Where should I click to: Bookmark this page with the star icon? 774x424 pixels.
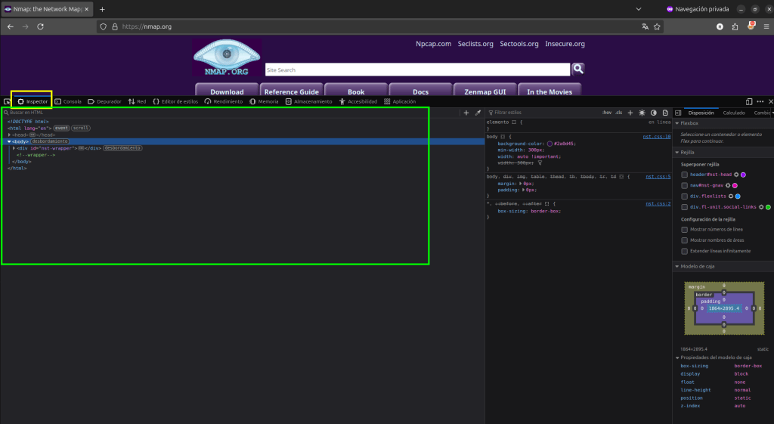tap(657, 26)
